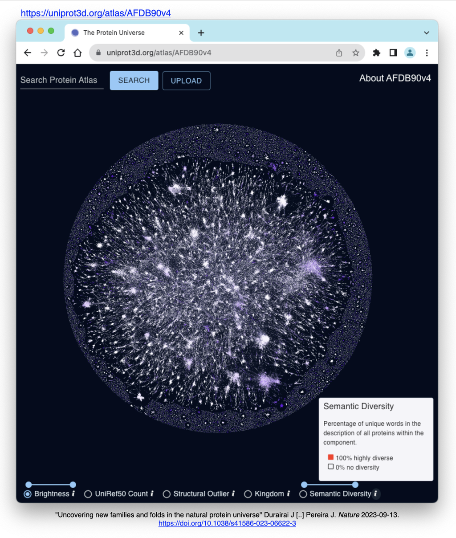Open the doi.org Nature article link
Viewport: 456px width, 538px height.
coord(227,523)
